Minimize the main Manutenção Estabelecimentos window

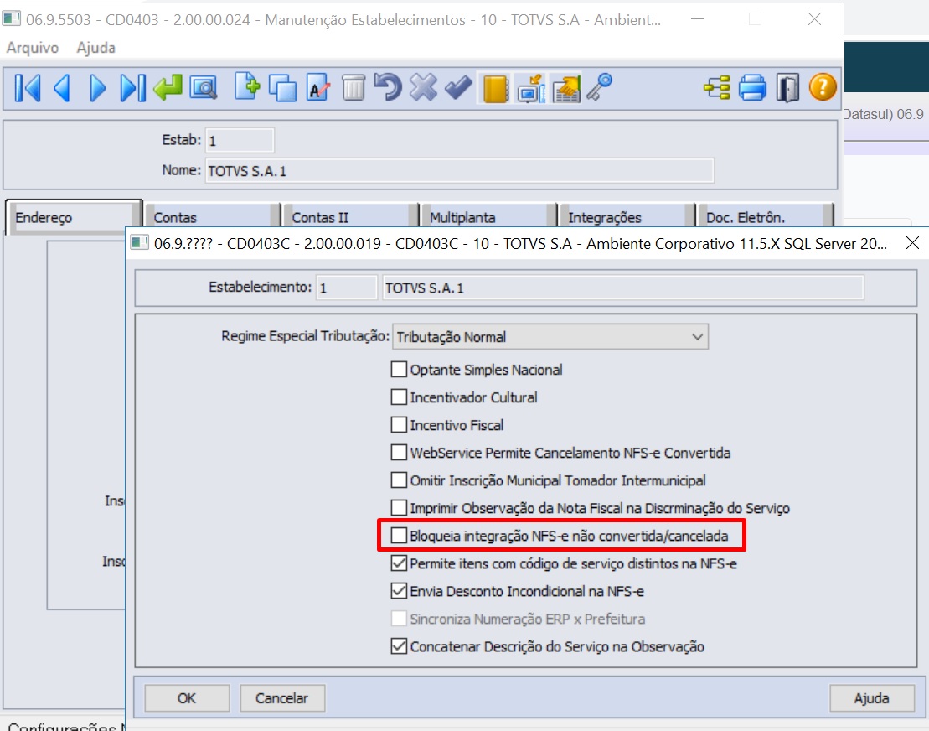pos(697,19)
